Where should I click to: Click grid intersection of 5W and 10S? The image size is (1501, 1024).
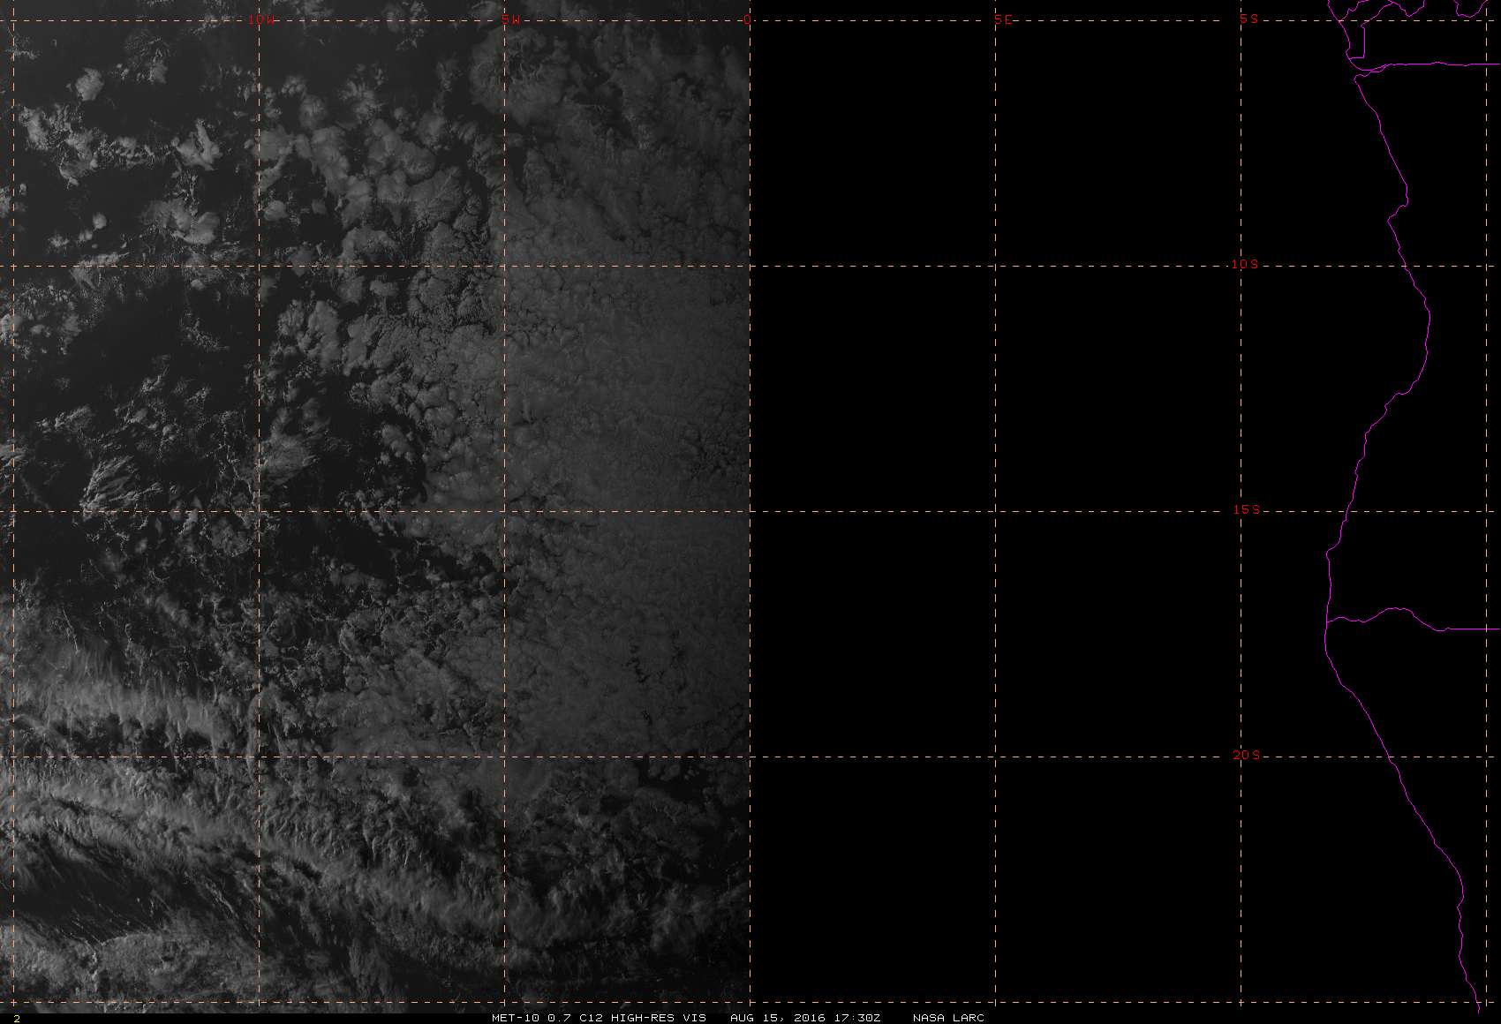click(x=505, y=266)
